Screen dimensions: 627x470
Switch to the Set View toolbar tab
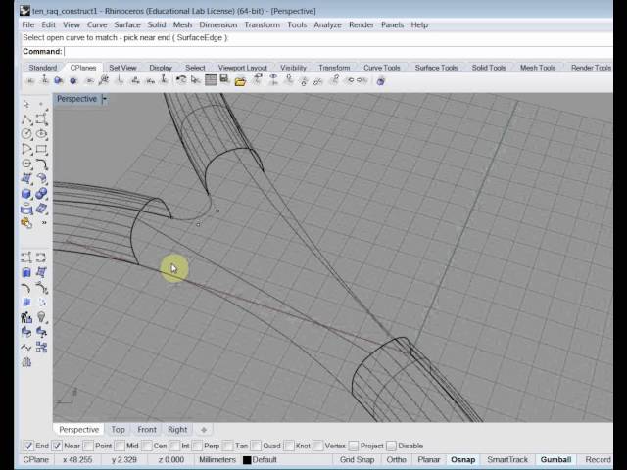point(122,68)
